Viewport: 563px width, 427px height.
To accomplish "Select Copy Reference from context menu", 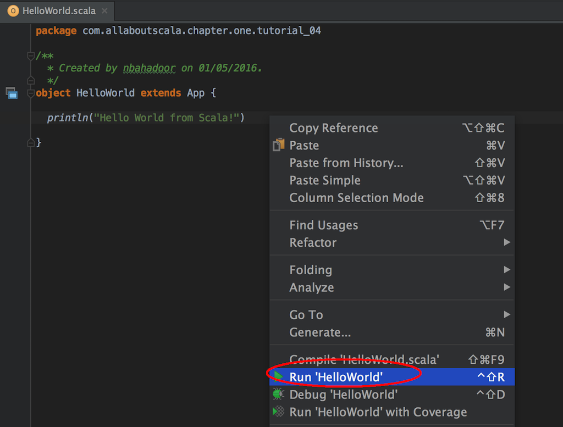I will click(x=333, y=128).
